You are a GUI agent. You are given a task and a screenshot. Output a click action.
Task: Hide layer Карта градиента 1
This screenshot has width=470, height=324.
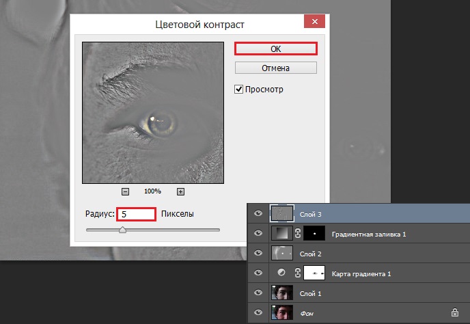click(x=258, y=273)
